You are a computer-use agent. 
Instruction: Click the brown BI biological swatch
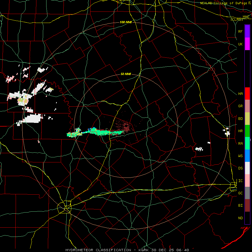pos(247,206)
